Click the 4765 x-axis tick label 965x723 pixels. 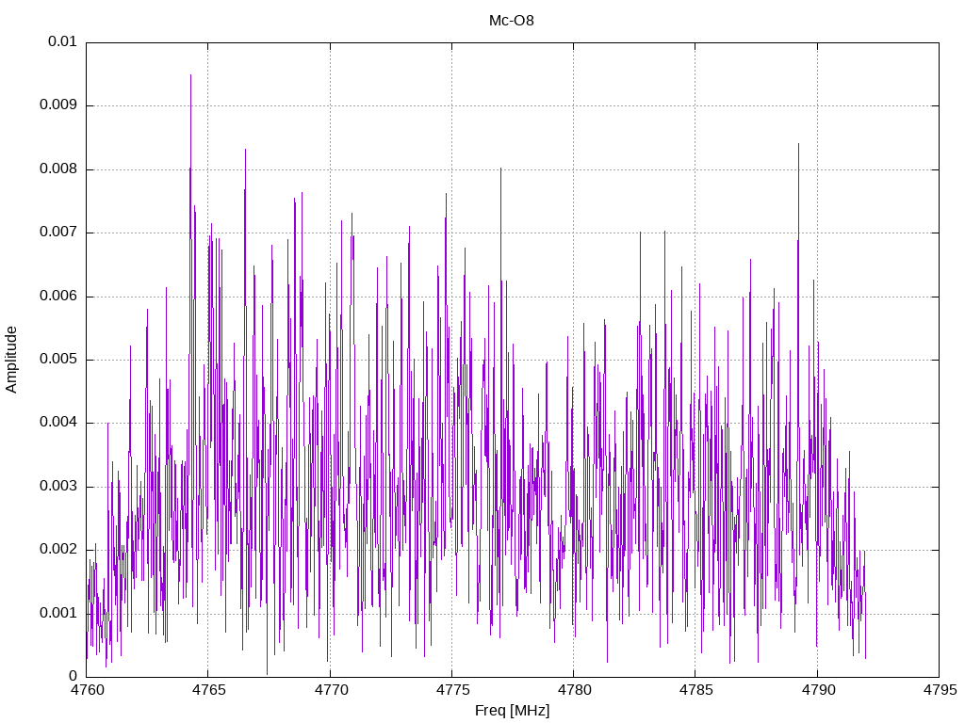[208, 690]
